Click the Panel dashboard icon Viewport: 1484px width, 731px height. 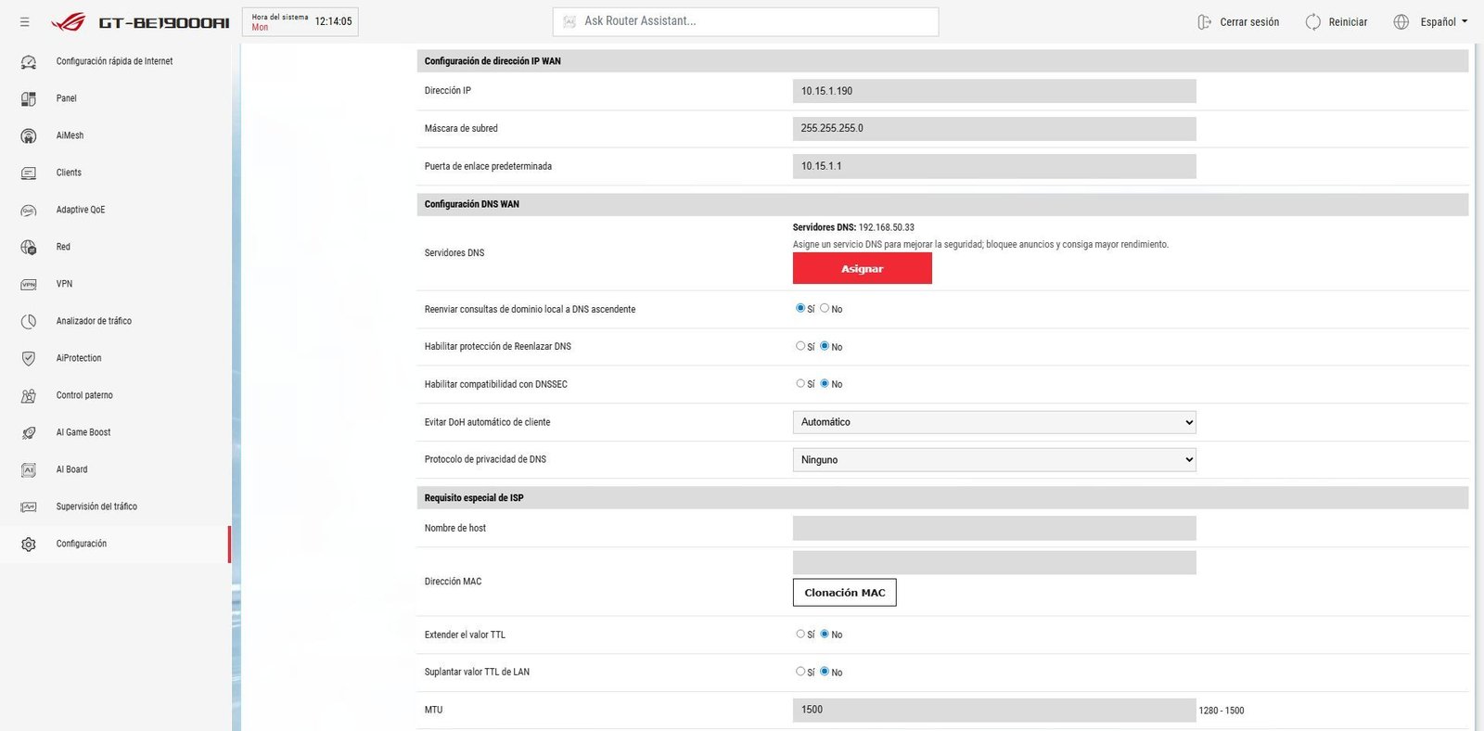coord(29,98)
